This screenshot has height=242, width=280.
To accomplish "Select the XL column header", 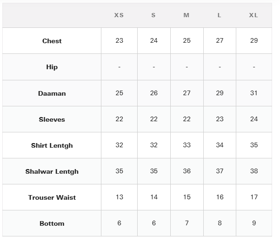I will [x=253, y=15].
